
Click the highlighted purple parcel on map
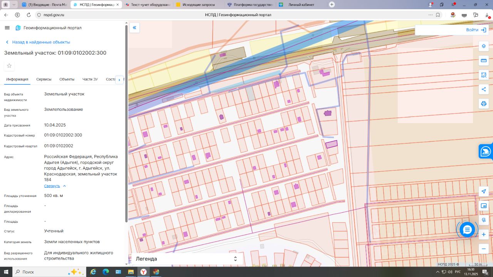tap(331, 144)
